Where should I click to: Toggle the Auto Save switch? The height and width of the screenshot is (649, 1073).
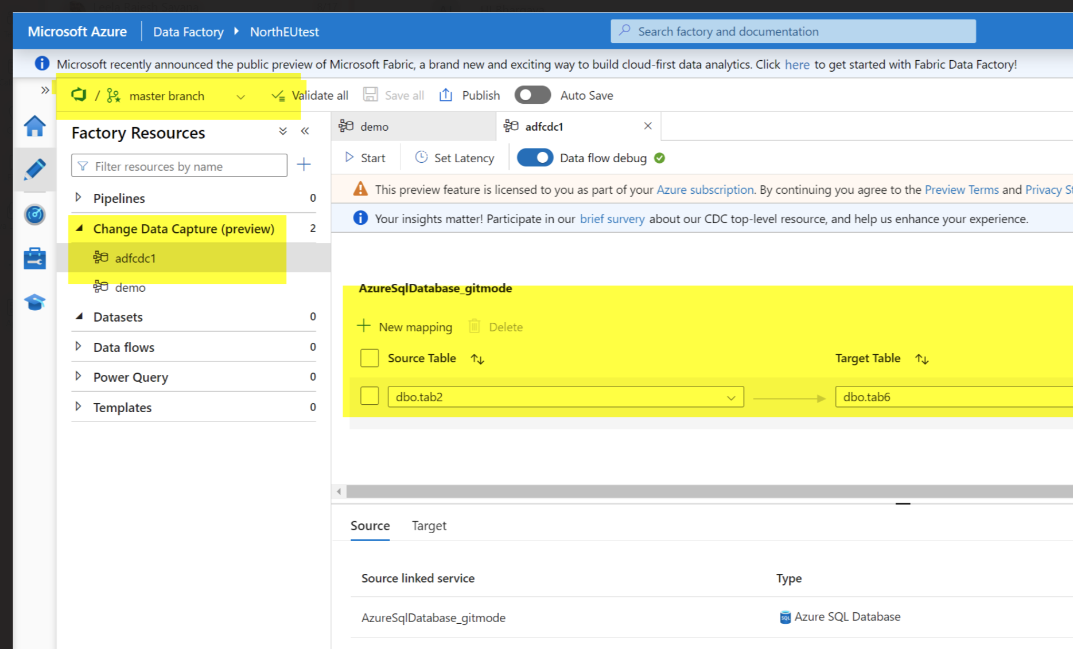(532, 95)
